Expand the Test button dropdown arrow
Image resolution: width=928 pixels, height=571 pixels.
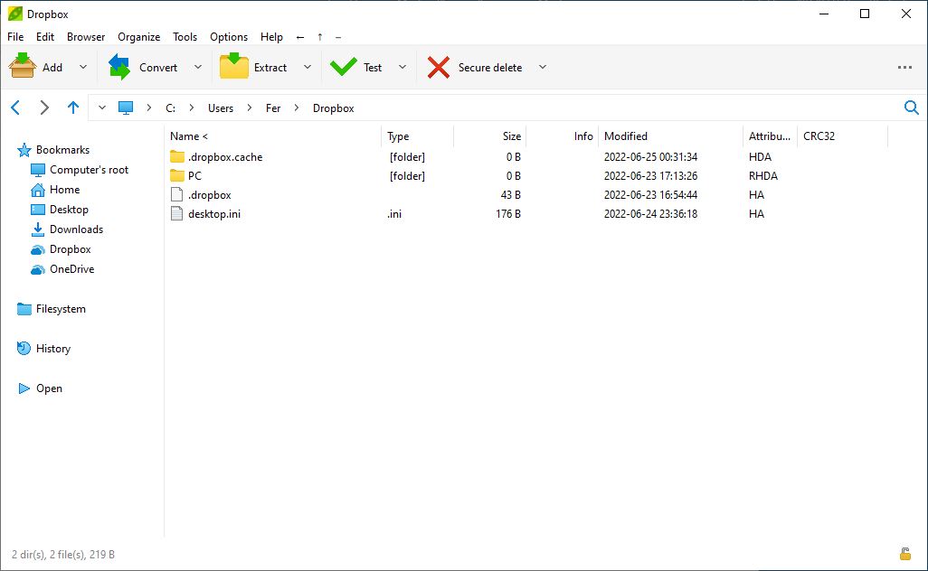pyautogui.click(x=402, y=67)
